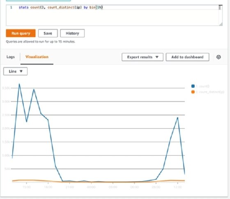Click the query editor scrollbar thumb

pos(220,8)
